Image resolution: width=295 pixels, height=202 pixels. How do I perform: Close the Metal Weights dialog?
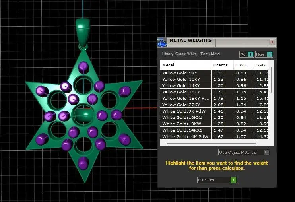pyautogui.click(x=272, y=42)
